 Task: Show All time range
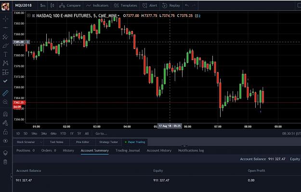pos(87,133)
